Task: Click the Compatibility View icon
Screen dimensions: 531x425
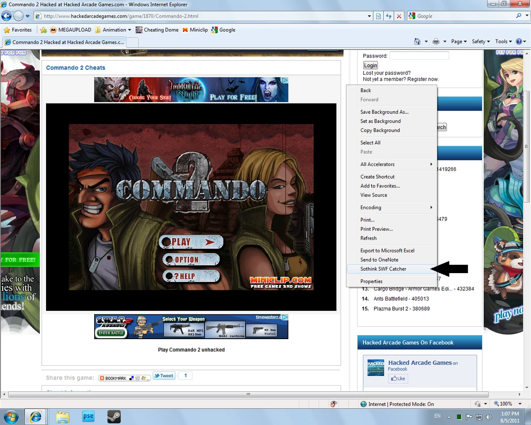Action: pyautogui.click(x=379, y=16)
